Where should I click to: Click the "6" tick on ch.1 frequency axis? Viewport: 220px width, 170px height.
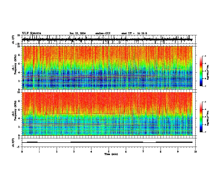pos(19,64)
